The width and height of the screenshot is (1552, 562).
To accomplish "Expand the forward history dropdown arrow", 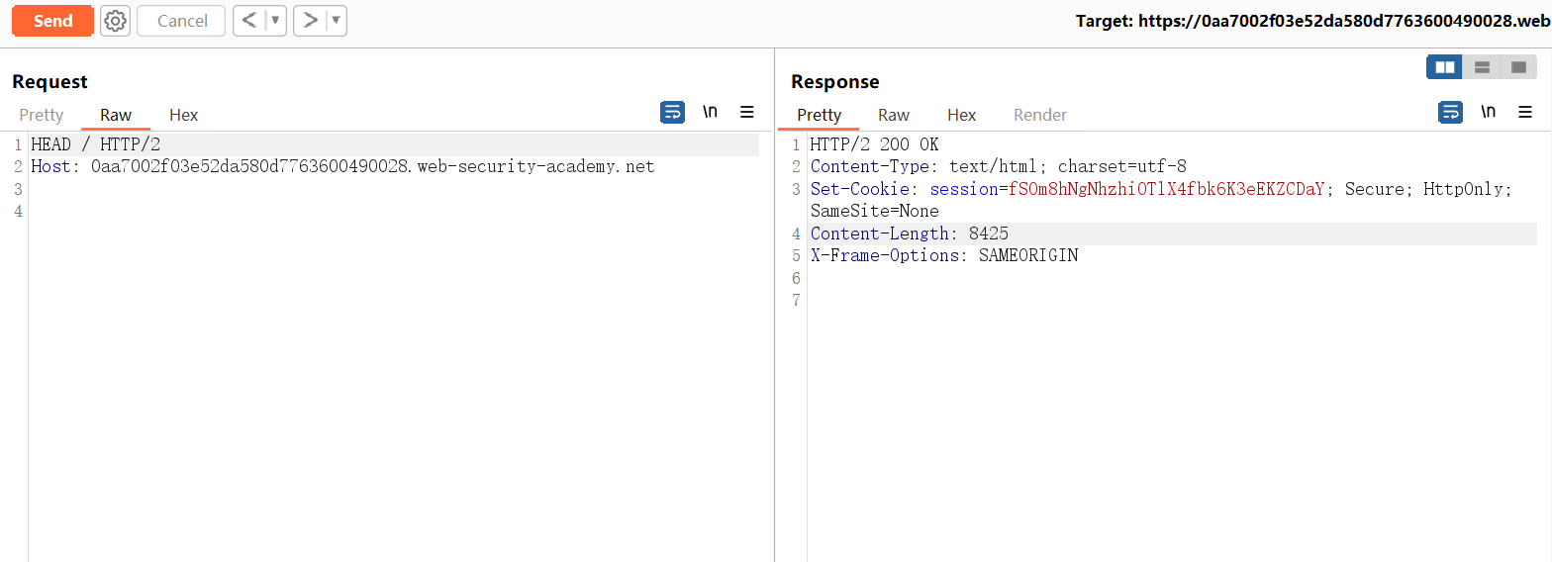I will pyautogui.click(x=337, y=21).
